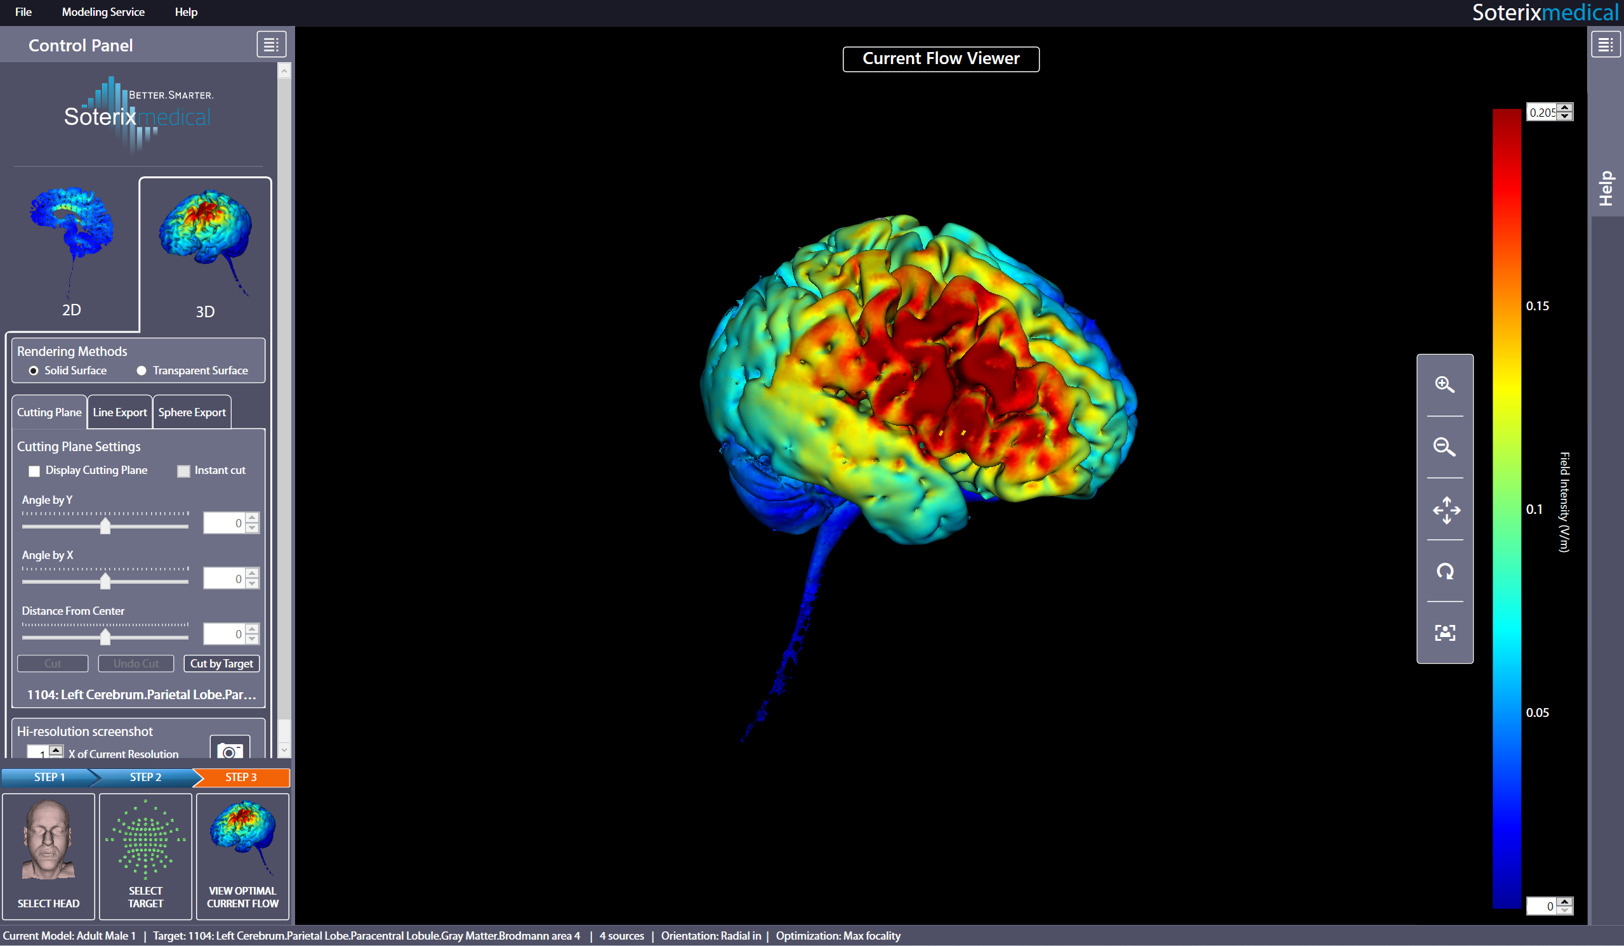
Task: Switch to the 3D brain view
Action: point(205,253)
